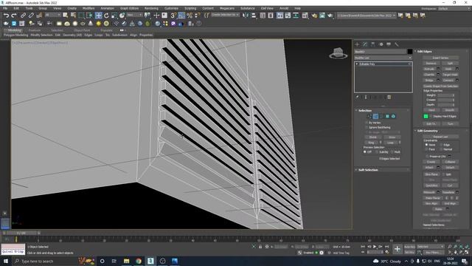Open the Workspaces Default dropdown
The image size is (472, 266).
454,8
